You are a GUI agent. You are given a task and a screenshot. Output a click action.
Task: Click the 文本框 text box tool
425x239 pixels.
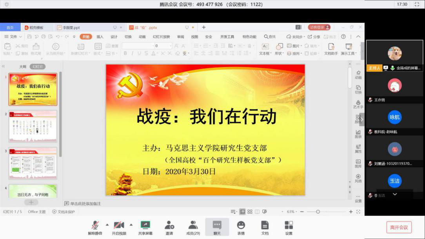point(265,49)
